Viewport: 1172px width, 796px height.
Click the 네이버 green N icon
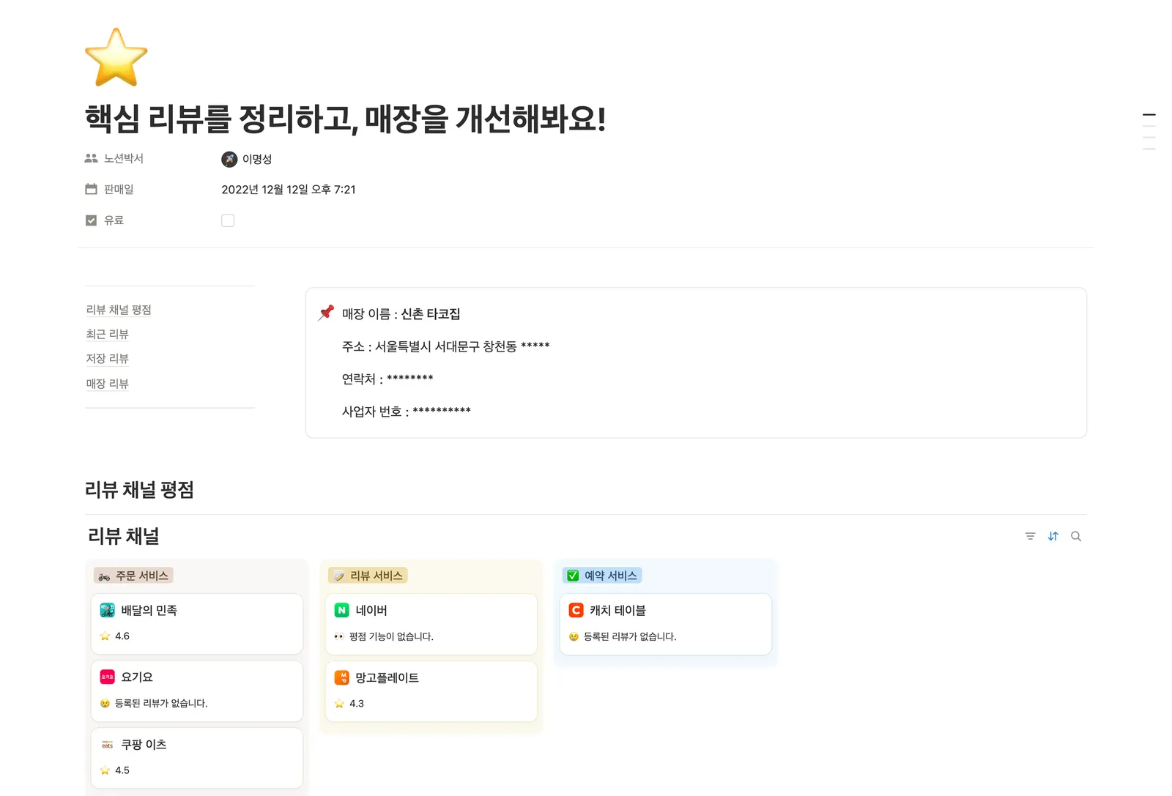[341, 610]
